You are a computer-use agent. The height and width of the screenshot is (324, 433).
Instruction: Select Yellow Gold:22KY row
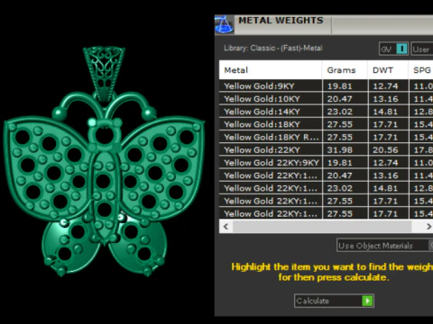click(x=326, y=149)
